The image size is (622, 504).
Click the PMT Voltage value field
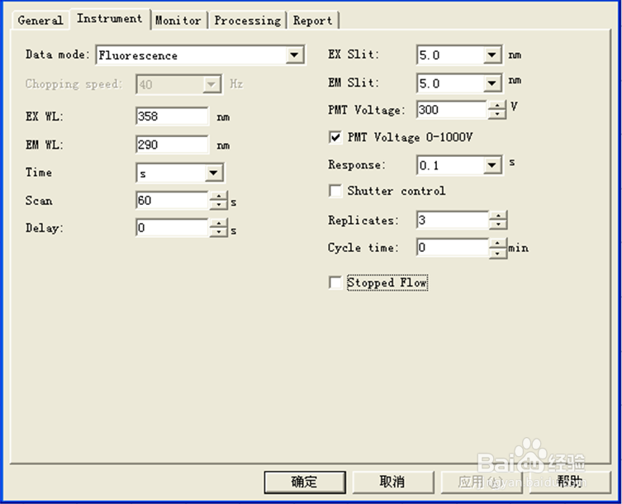click(x=452, y=109)
